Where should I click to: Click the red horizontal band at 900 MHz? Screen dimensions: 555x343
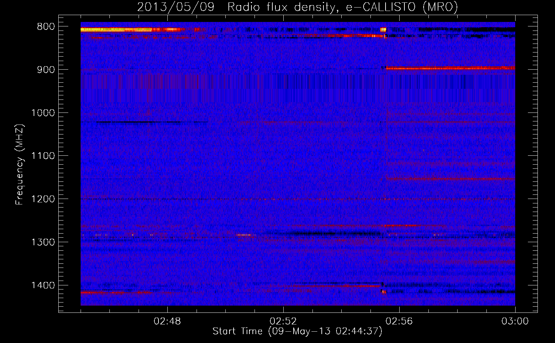pos(451,68)
